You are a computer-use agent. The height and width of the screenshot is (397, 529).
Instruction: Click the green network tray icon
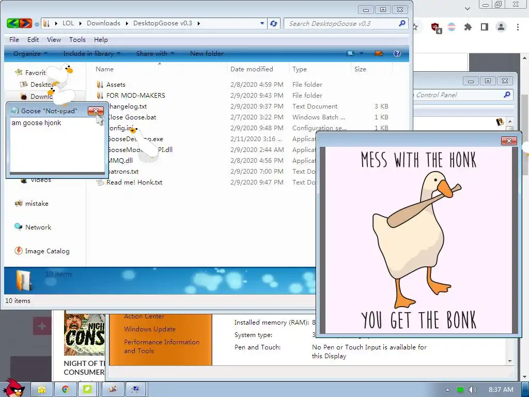tap(460, 390)
